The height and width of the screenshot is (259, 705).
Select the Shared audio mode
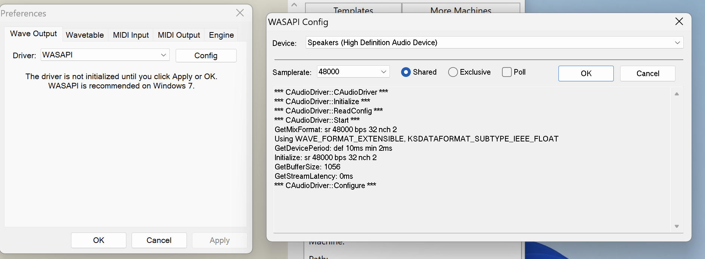[x=406, y=72]
